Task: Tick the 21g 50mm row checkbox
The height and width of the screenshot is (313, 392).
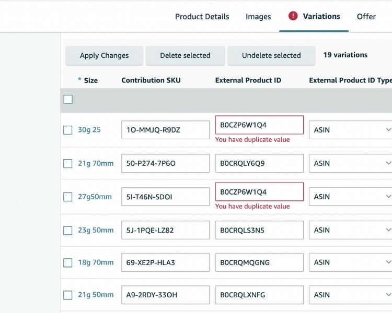Action: pyautogui.click(x=68, y=295)
